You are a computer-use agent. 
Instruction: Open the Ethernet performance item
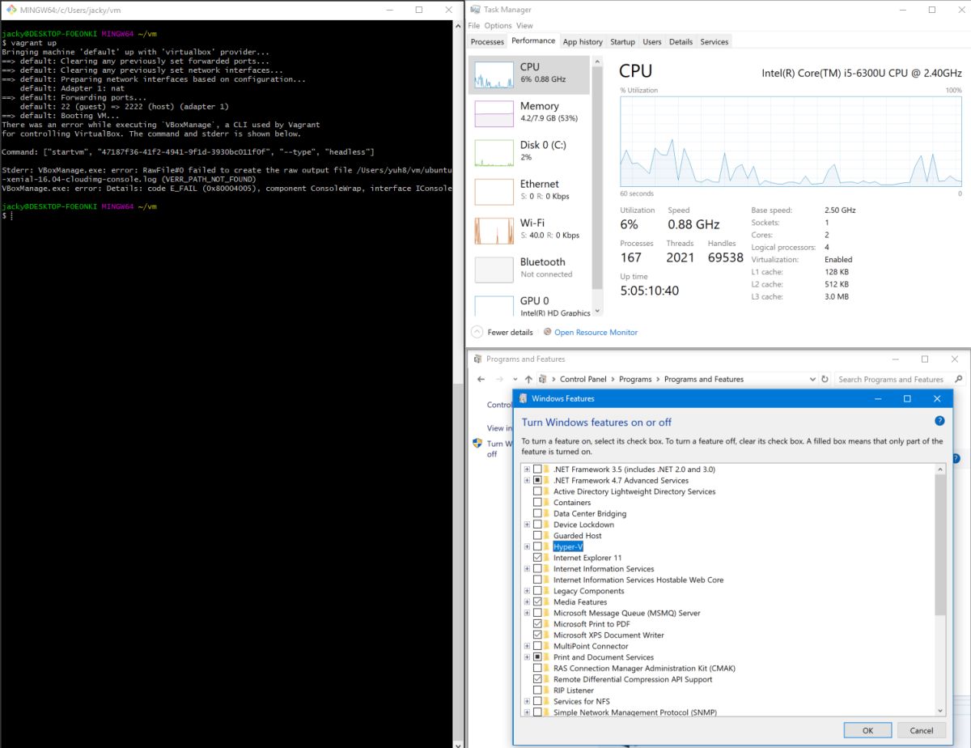point(530,191)
